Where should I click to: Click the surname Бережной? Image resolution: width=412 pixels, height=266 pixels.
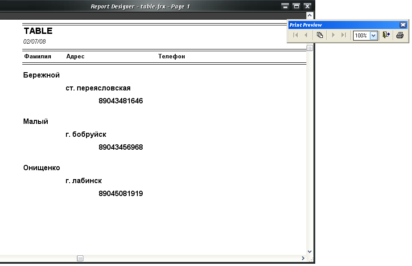point(41,75)
